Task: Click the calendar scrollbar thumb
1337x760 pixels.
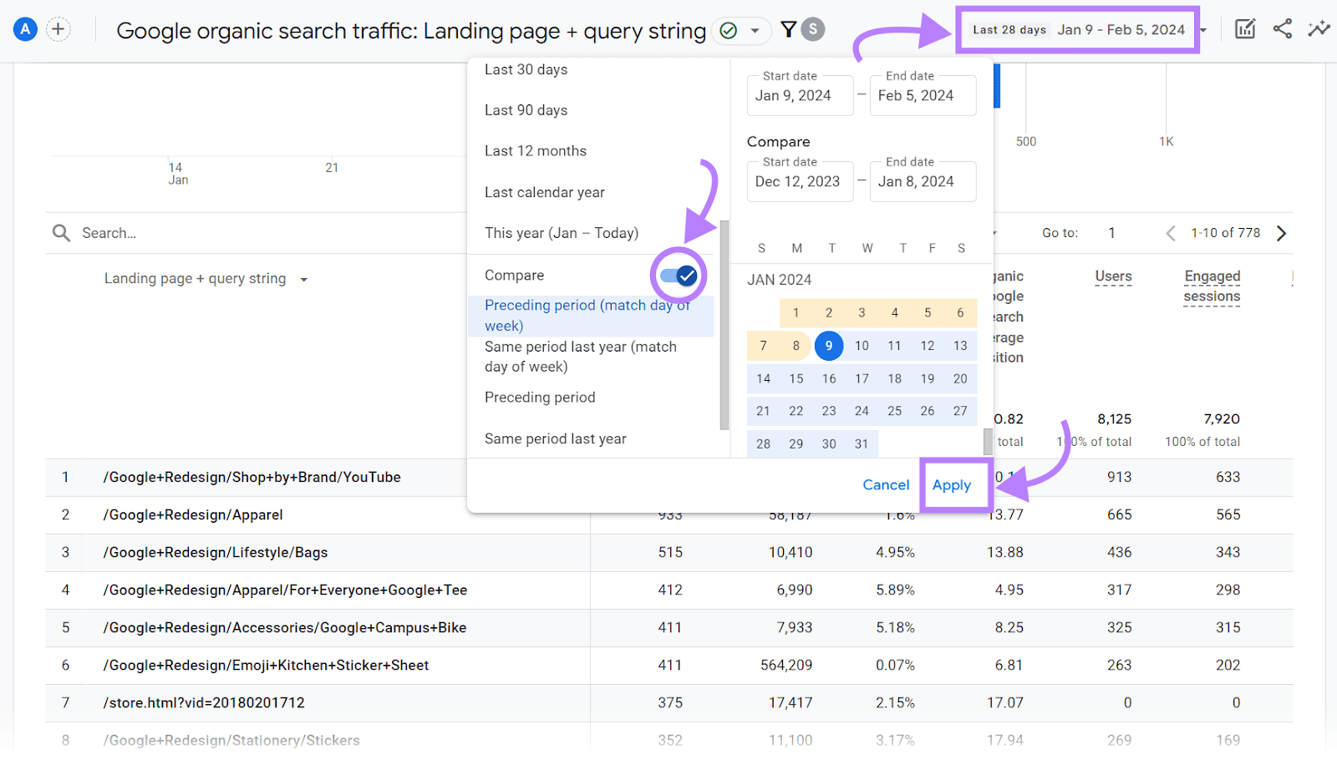Action: 988,442
